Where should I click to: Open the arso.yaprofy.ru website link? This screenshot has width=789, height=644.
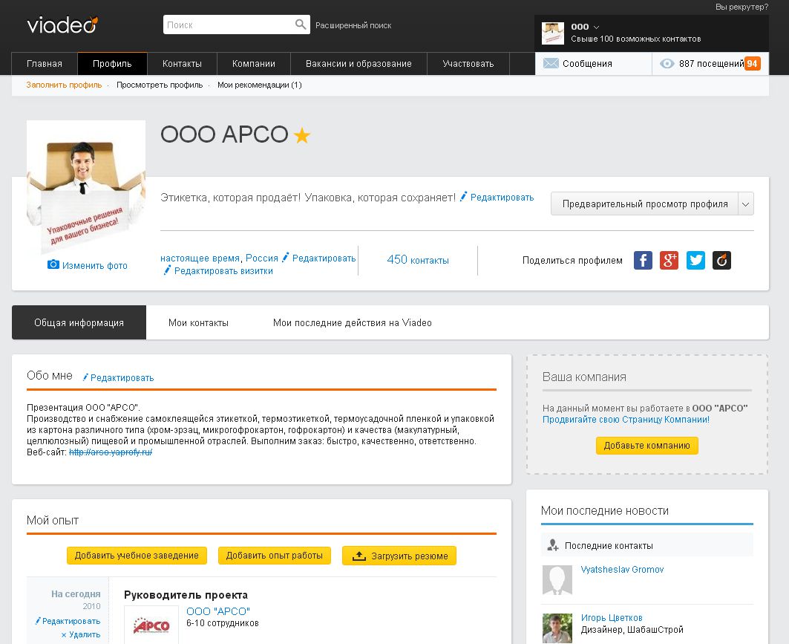[x=111, y=452]
